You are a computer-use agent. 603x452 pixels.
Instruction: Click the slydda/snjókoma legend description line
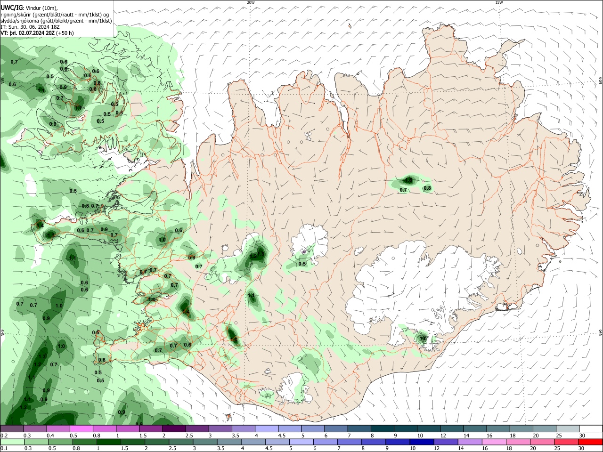coord(56,21)
